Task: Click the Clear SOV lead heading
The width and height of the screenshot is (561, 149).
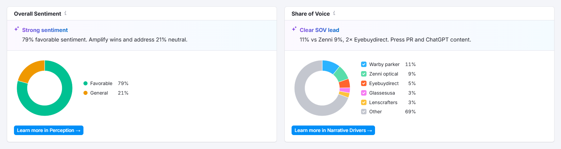Action: [319, 30]
